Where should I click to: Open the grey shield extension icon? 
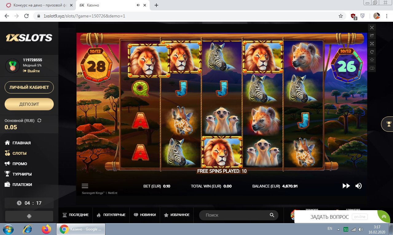click(x=363, y=16)
